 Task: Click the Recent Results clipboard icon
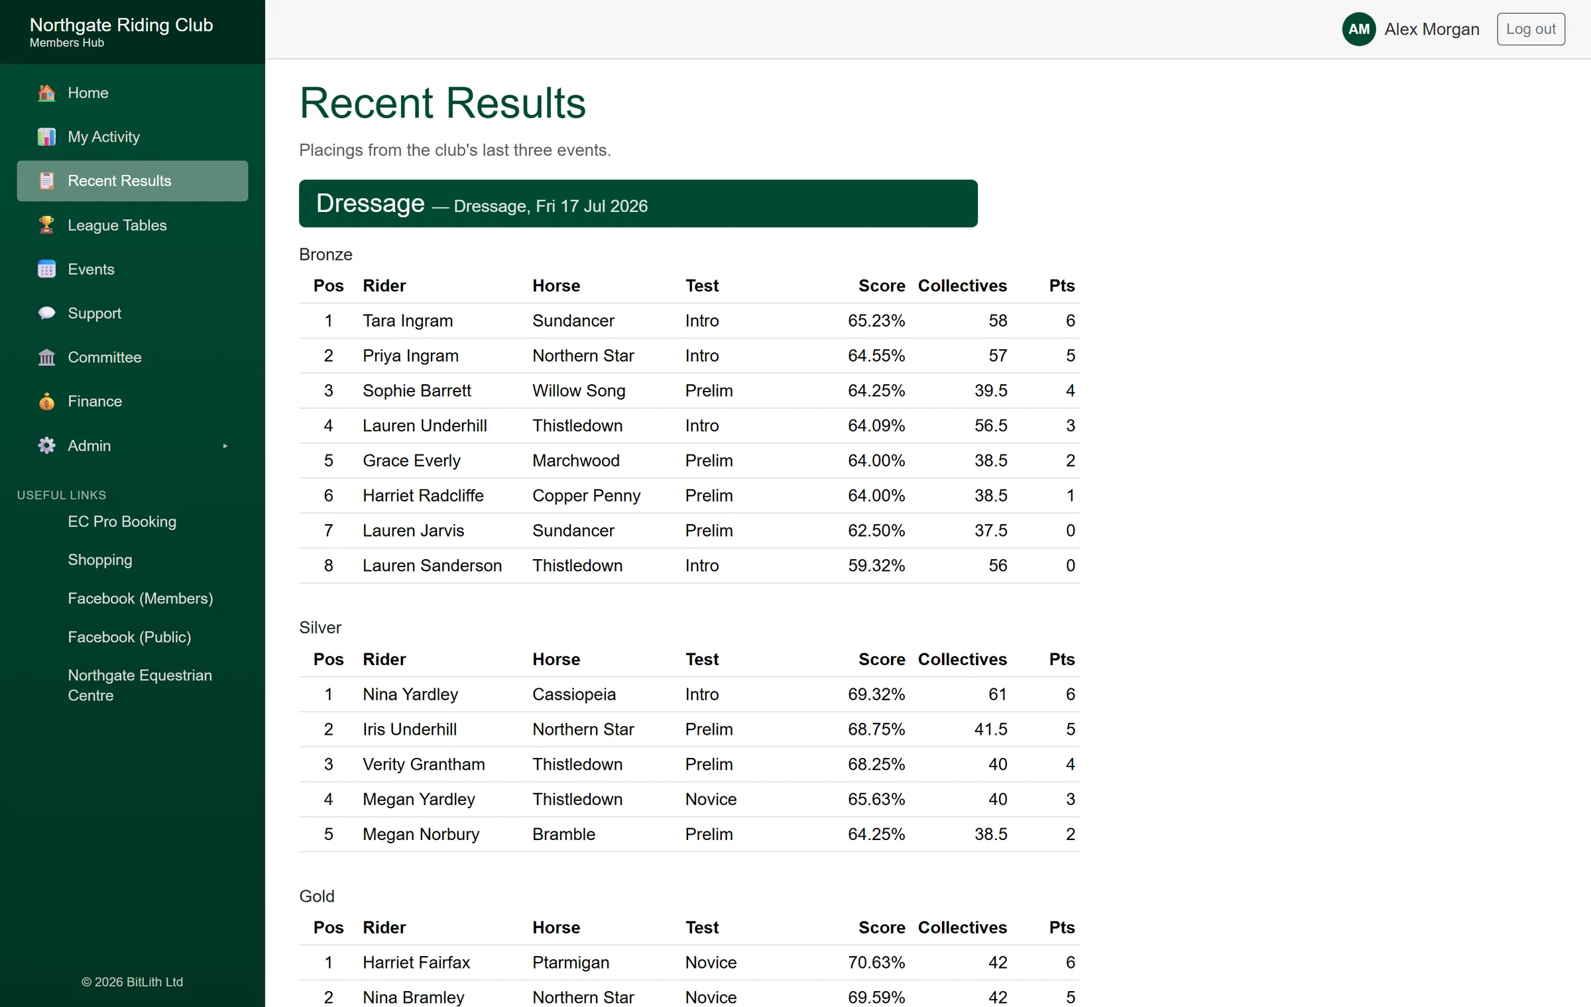point(46,181)
